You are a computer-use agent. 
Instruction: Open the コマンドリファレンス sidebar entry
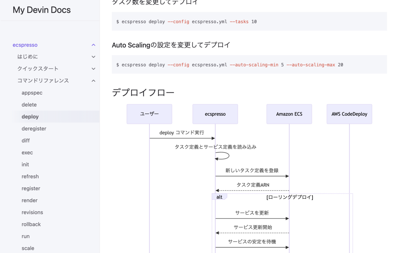coord(43,81)
